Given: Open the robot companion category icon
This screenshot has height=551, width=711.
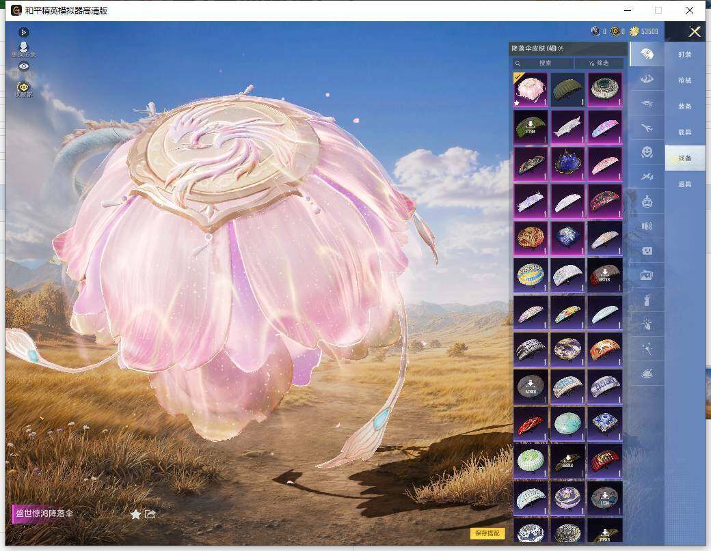Looking at the screenshot, I should [x=647, y=201].
